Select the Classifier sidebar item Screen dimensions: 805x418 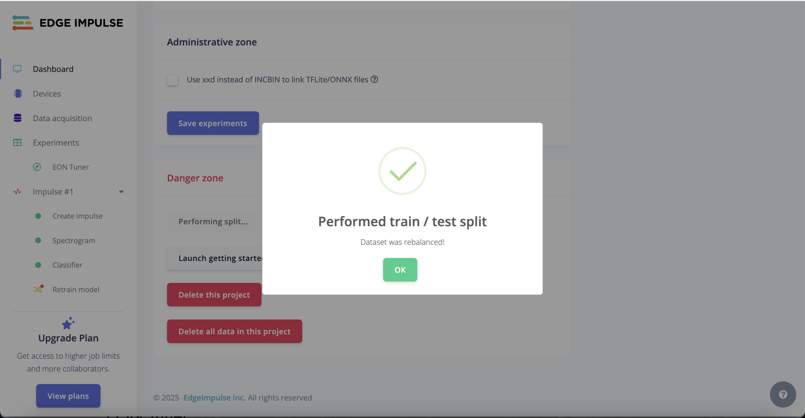coord(67,265)
